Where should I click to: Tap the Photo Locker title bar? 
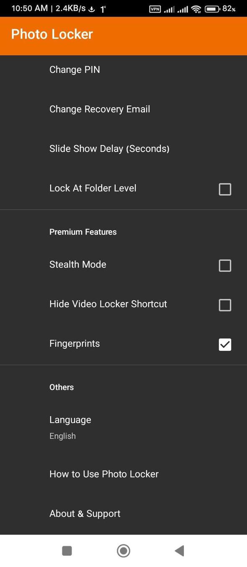pyautogui.click(x=51, y=34)
